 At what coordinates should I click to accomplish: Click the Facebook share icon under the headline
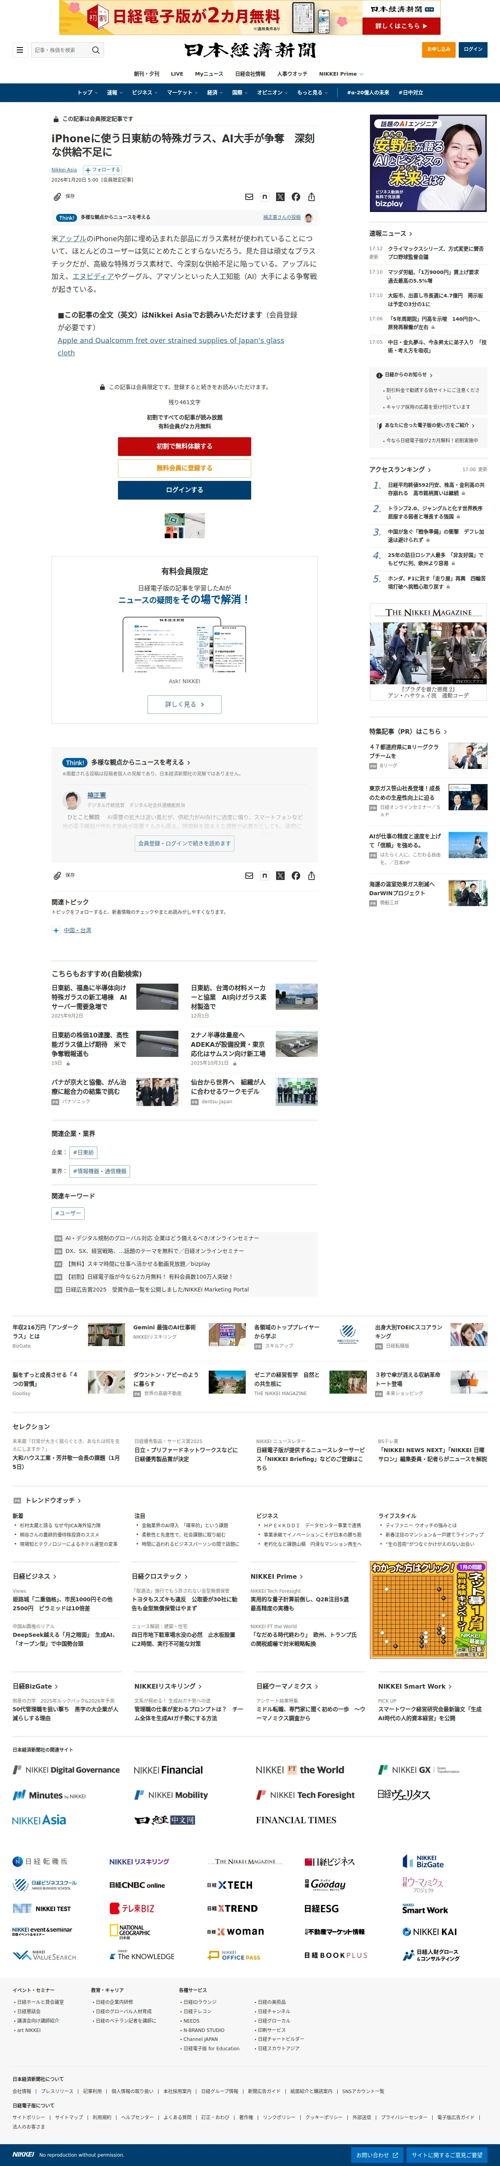coord(296,197)
